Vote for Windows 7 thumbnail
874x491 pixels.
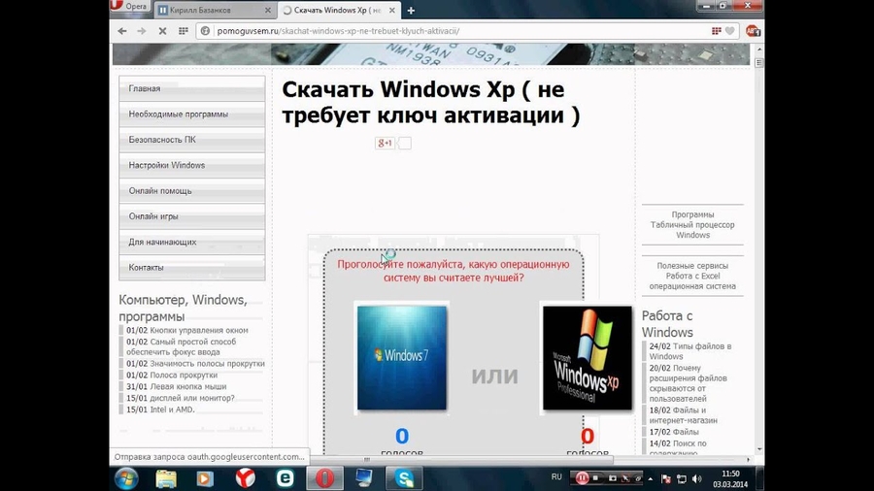coord(401,356)
